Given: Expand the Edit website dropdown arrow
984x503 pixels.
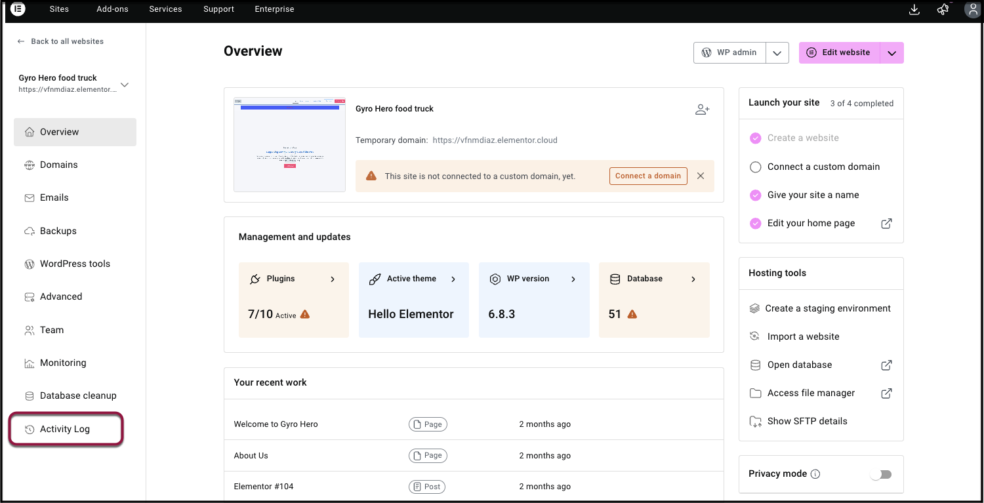Looking at the screenshot, I should click(892, 53).
